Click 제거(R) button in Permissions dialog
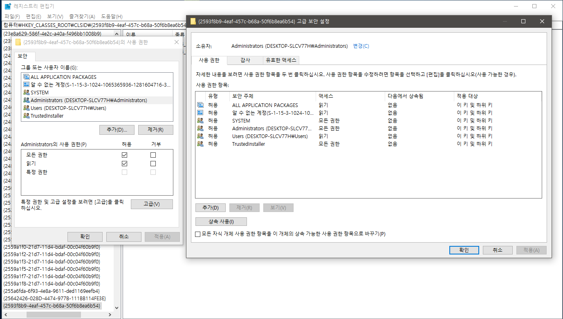This screenshot has width=563, height=319. [x=156, y=130]
